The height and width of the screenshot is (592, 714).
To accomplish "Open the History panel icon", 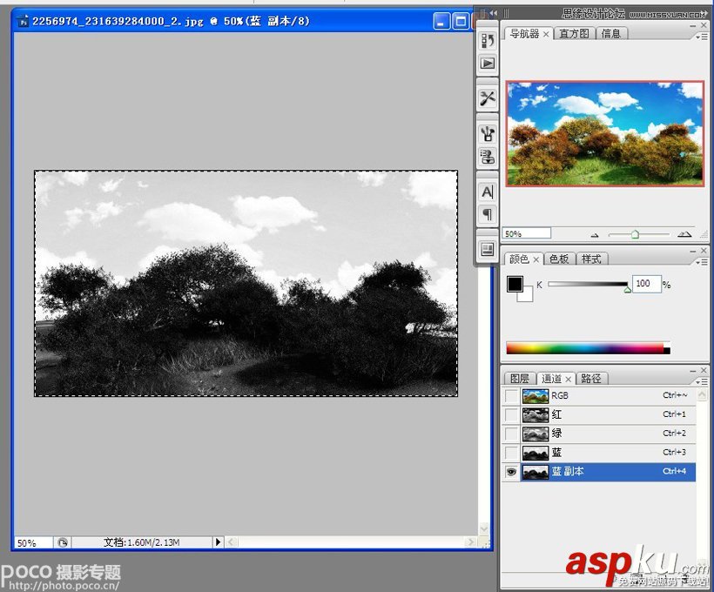I will pyautogui.click(x=488, y=41).
